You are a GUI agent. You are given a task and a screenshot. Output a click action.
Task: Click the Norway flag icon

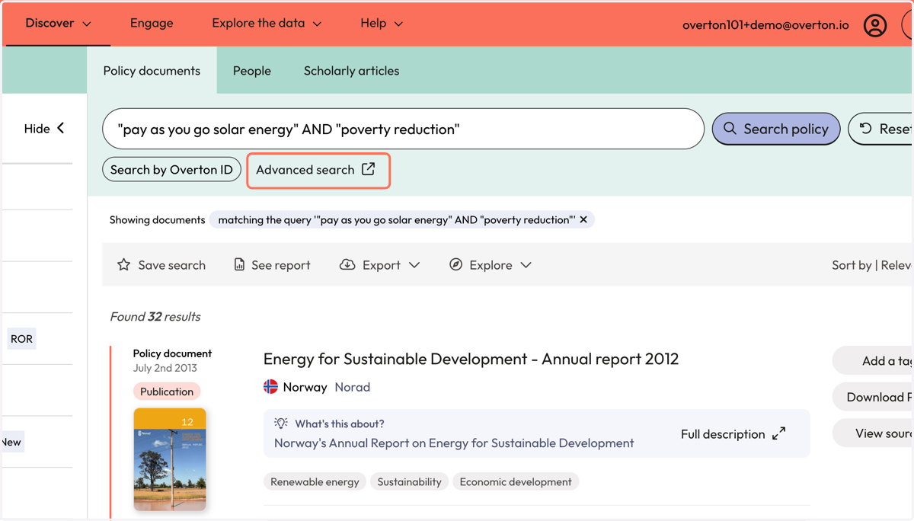pyautogui.click(x=270, y=387)
